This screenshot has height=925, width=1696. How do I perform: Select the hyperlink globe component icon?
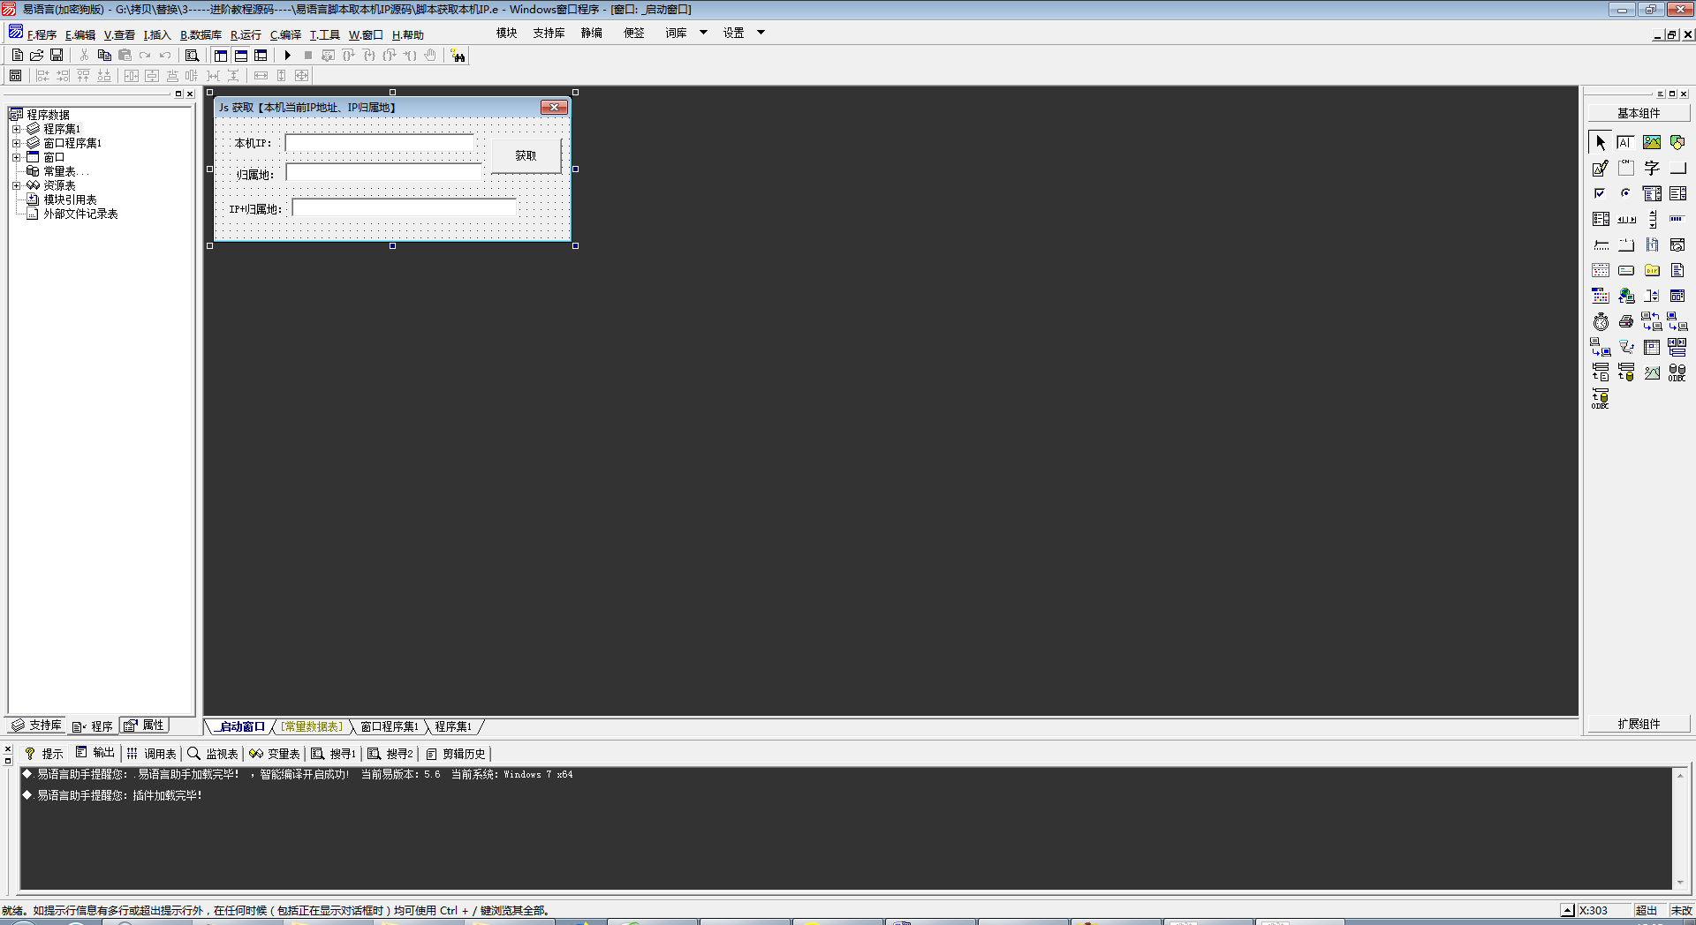pos(1626,296)
